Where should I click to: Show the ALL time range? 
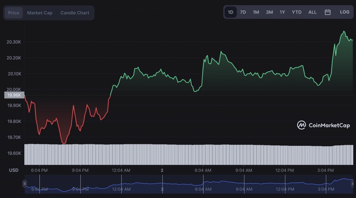coord(313,12)
